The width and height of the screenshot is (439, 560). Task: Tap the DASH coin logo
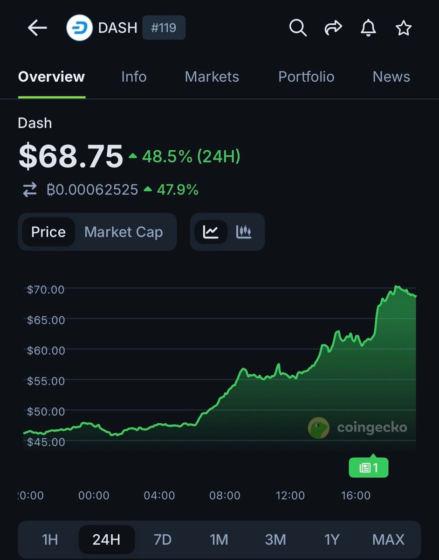(79, 28)
